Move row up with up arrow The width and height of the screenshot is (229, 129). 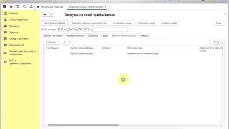[x=64, y=42]
